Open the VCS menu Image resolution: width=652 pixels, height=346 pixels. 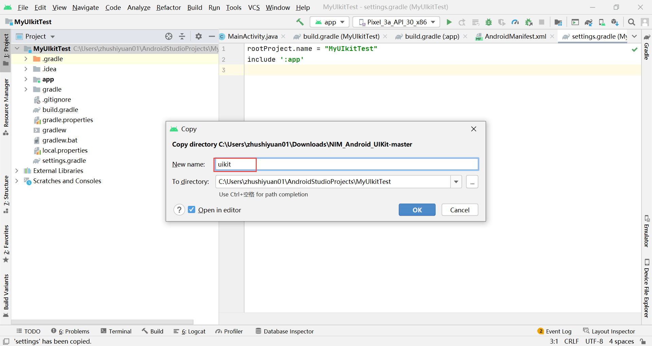[254, 7]
